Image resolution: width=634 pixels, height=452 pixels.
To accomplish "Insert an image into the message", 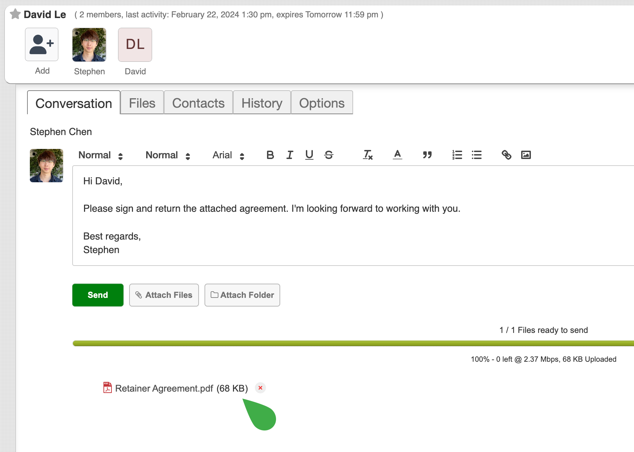I will (526, 155).
